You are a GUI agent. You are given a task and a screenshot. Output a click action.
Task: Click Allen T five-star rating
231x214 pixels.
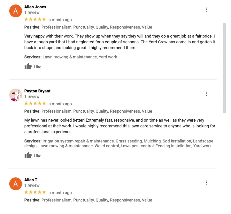coord(35,193)
